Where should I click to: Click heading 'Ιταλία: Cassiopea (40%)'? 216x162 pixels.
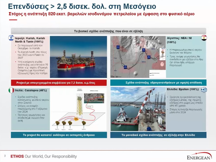tap(31, 90)
